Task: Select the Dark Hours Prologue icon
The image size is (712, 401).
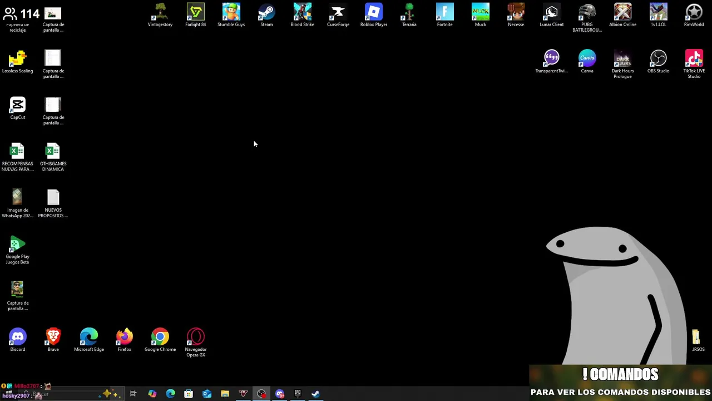Action: click(623, 65)
